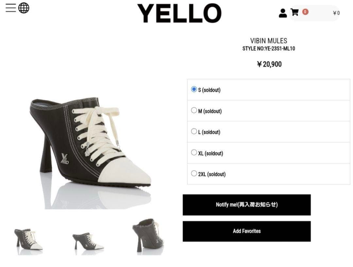353x267 pixels.
Task: Open the middle side-view thumbnail
Action: click(88, 240)
